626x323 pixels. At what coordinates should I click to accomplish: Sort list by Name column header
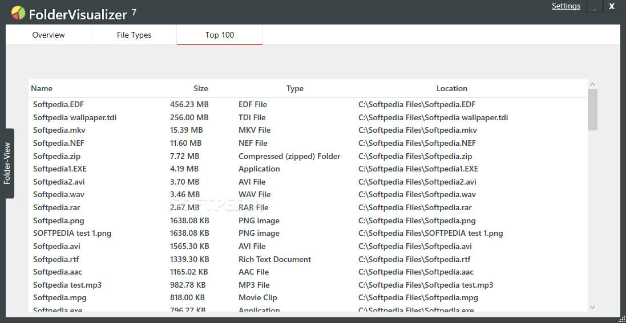42,88
